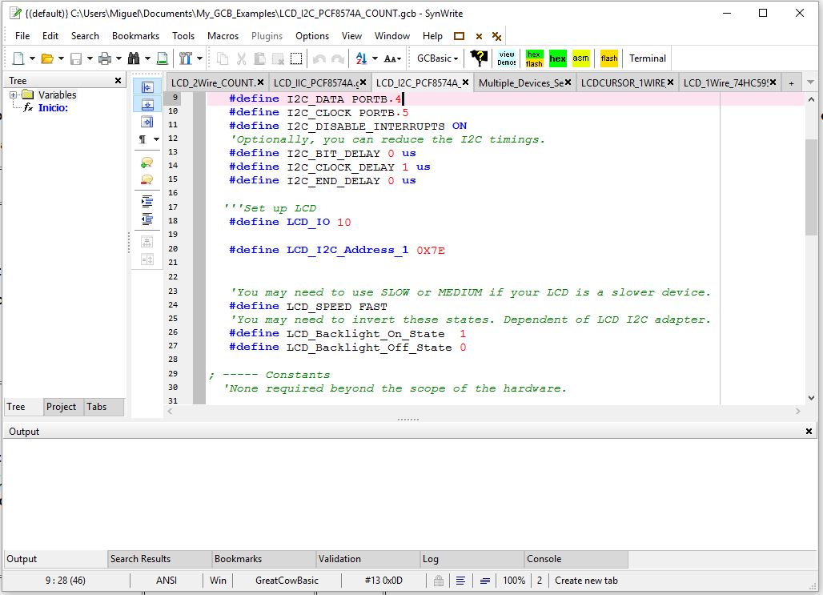Click the Sort A-Z icon
823x595 pixels.
361,58
